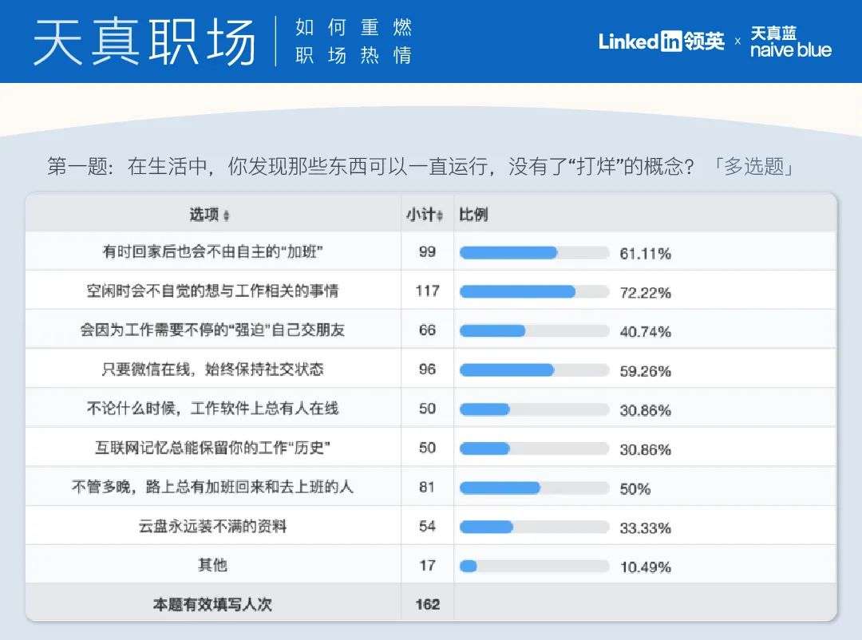This screenshot has width=862, height=640.
Task: Click the 天真职场 title
Action: 144,41
